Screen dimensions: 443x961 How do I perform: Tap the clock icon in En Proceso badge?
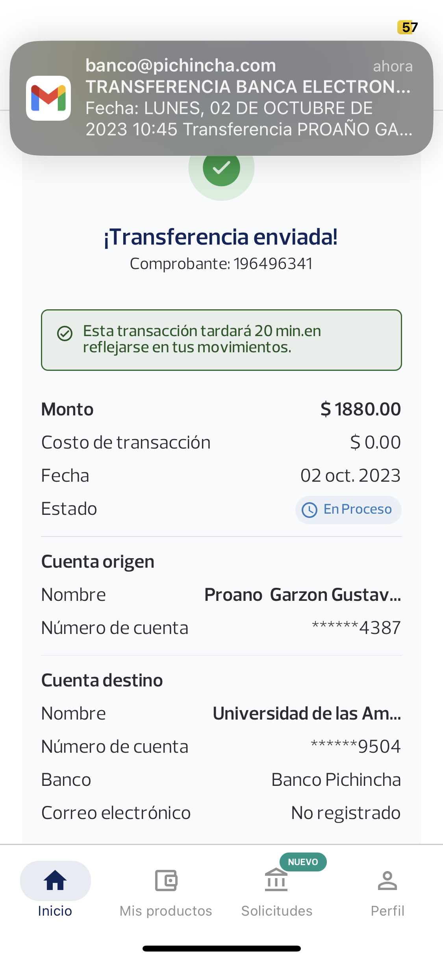[310, 510]
